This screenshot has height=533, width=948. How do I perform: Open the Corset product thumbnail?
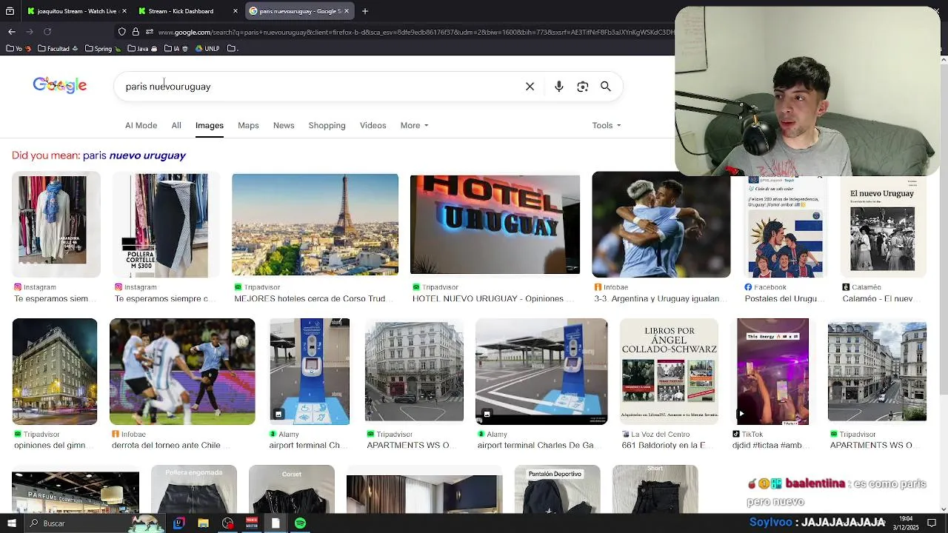coord(291,489)
